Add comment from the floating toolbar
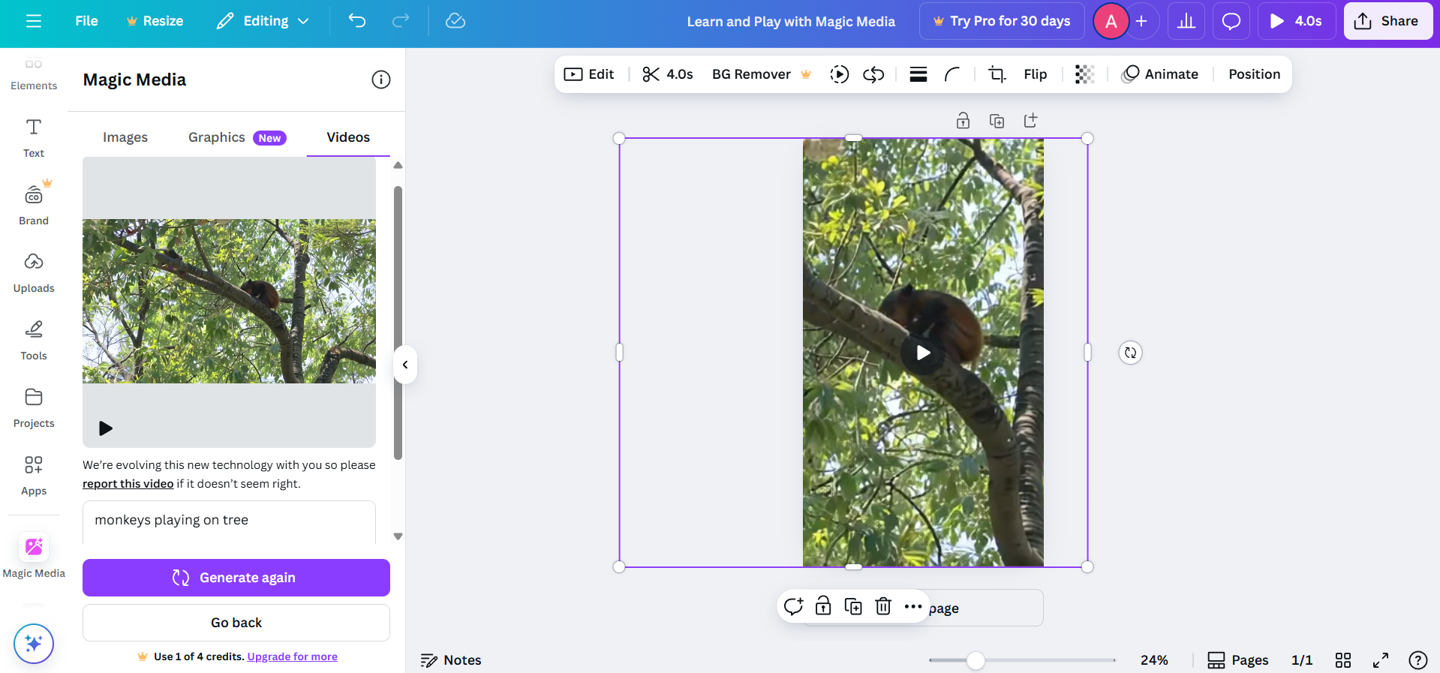The width and height of the screenshot is (1440, 673). 793,606
